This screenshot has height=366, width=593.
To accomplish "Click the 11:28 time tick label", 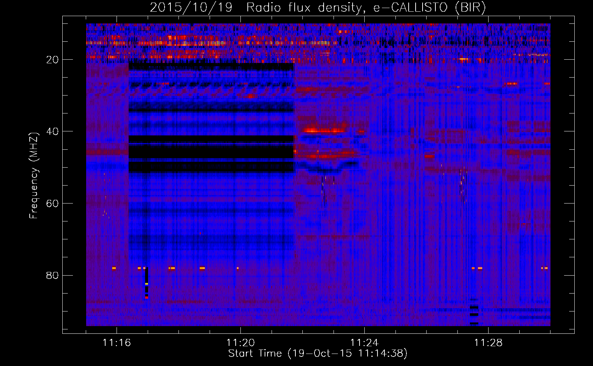I will coord(488,343).
